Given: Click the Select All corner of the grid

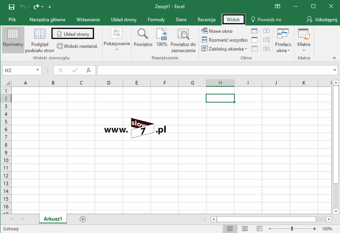Looking at the screenshot, I should pos(6,83).
